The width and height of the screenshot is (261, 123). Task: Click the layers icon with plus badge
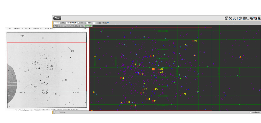226,18
